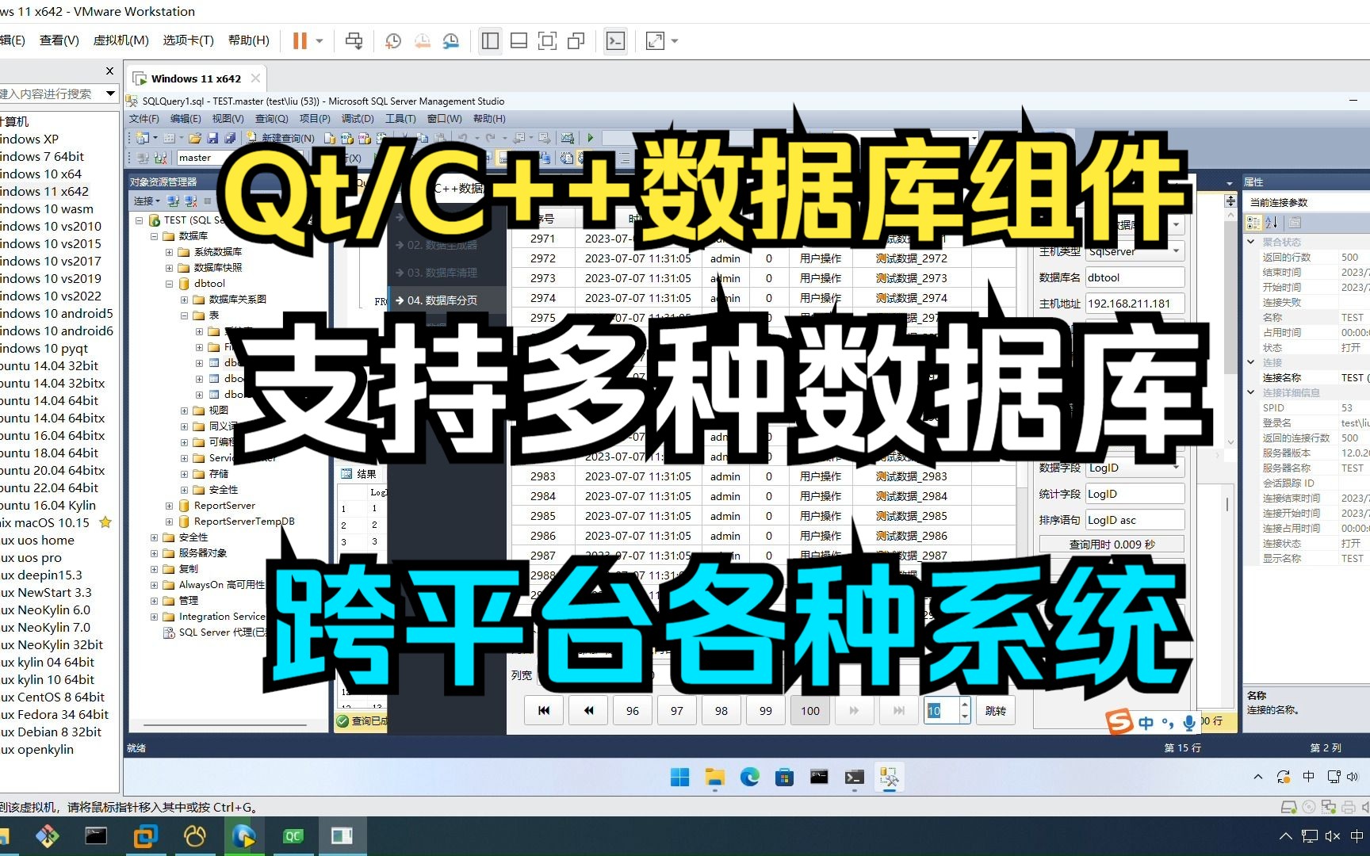Open the dropdown arrow next to VM pause button

click(320, 40)
